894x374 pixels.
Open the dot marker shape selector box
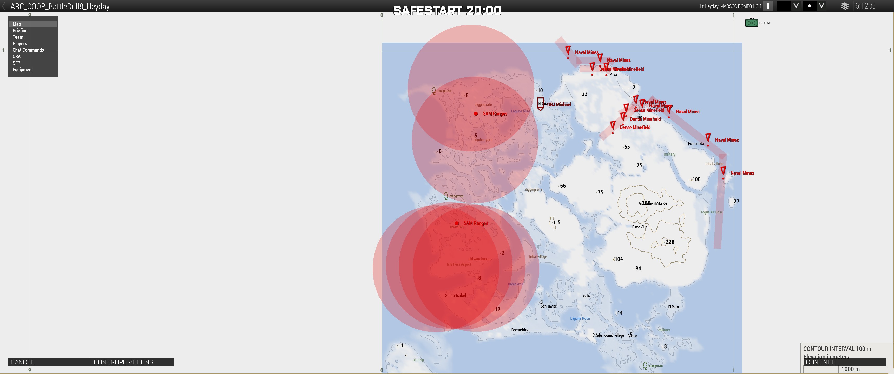pyautogui.click(x=809, y=6)
